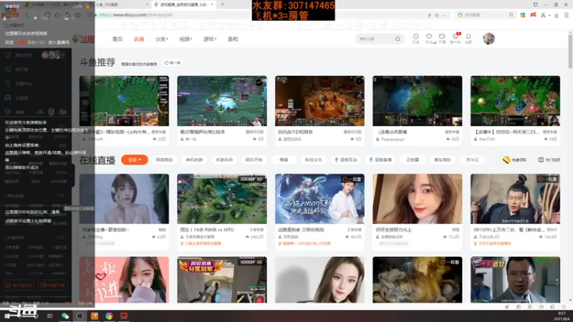Expand the 分类 category dropdown
Image resolution: width=573 pixels, height=322 pixels.
pos(162,39)
